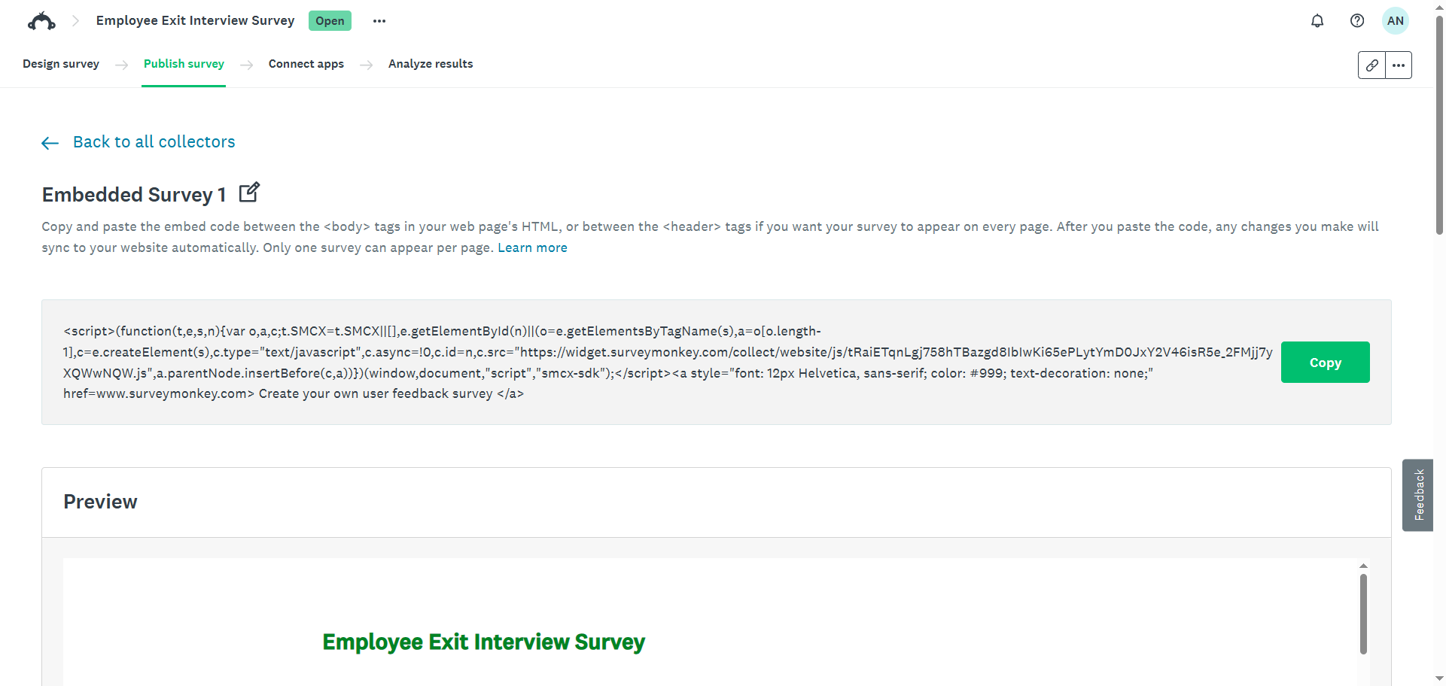Edit the Embedded Survey 1 name
The height and width of the screenshot is (686, 1446).
pos(249,193)
